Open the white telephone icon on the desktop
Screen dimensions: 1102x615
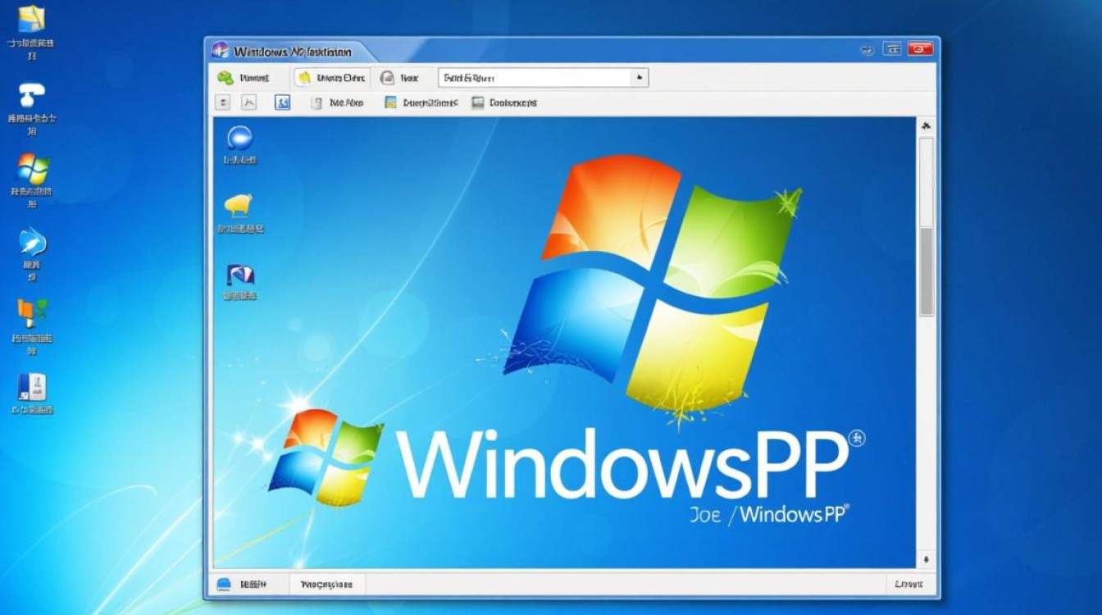[x=32, y=94]
